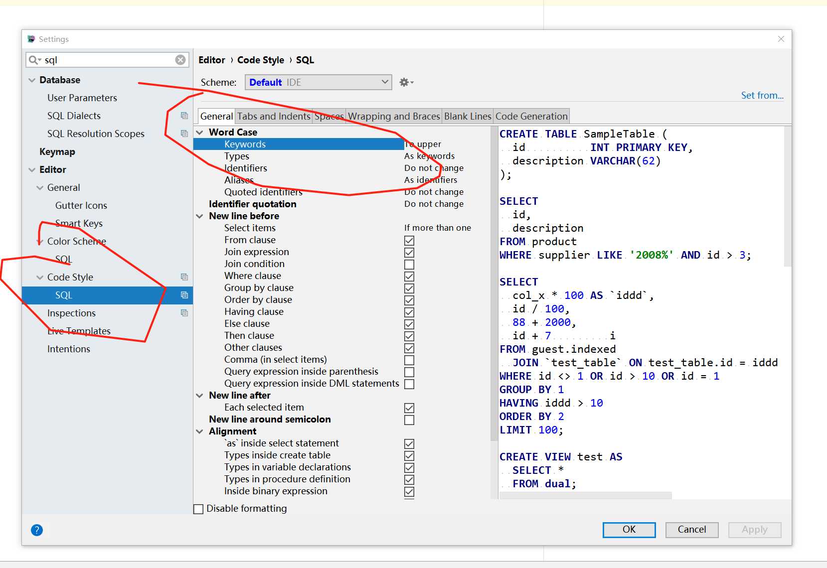Click copy icon beside SQL Dialects
This screenshot has width=827, height=568.
point(184,116)
